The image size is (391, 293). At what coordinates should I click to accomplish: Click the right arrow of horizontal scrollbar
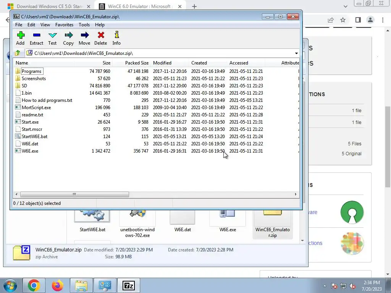(296, 194)
